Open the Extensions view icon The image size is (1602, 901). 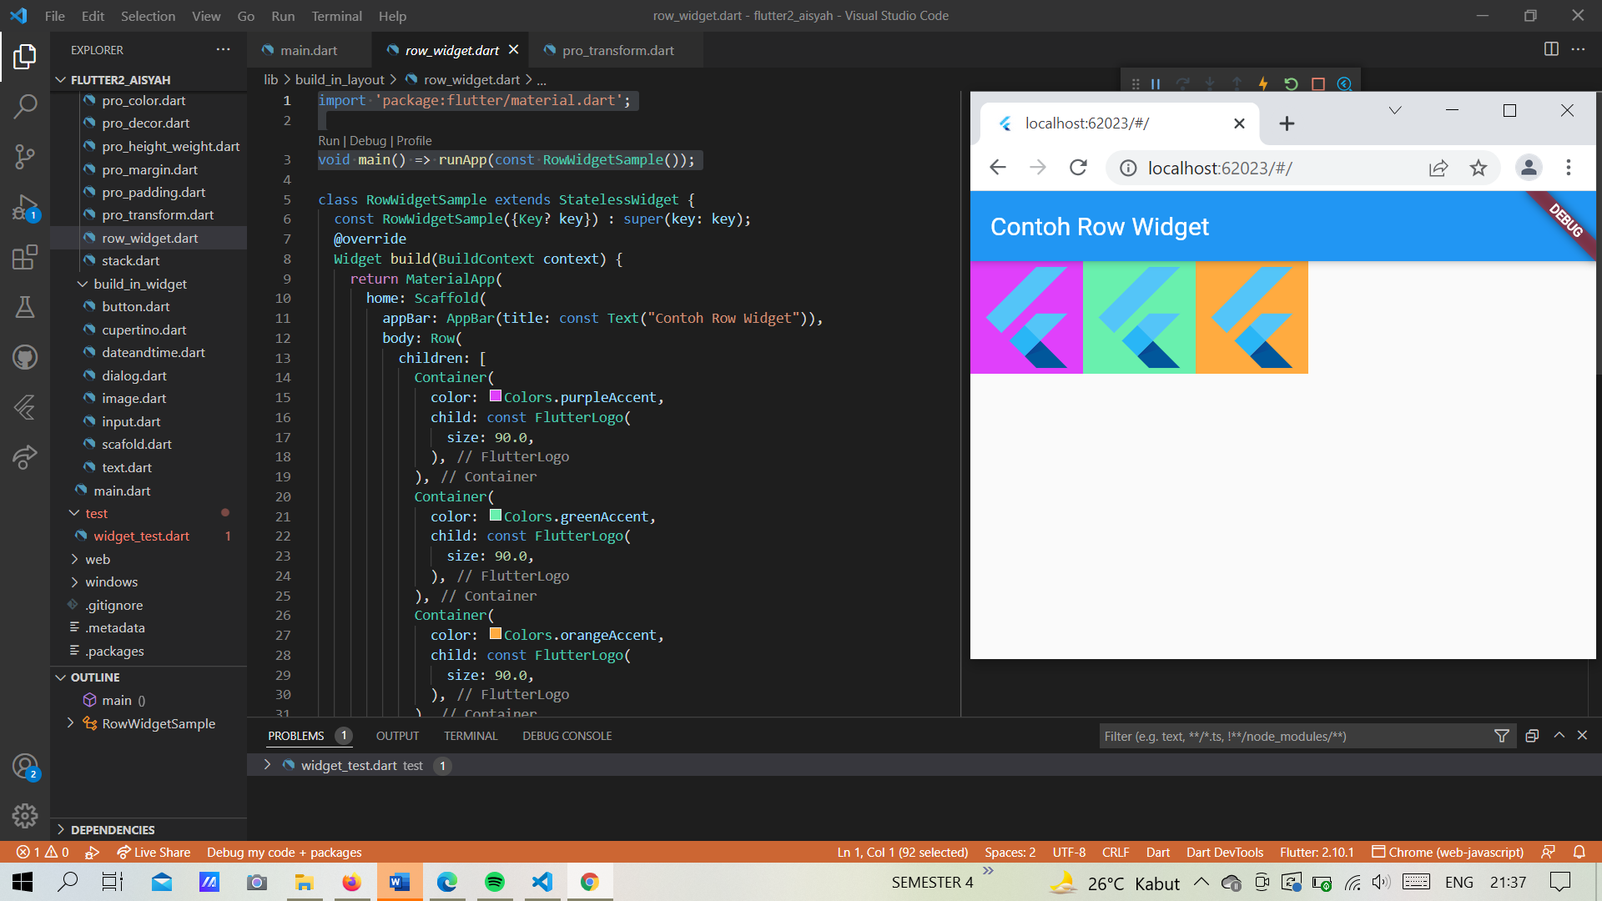click(25, 257)
